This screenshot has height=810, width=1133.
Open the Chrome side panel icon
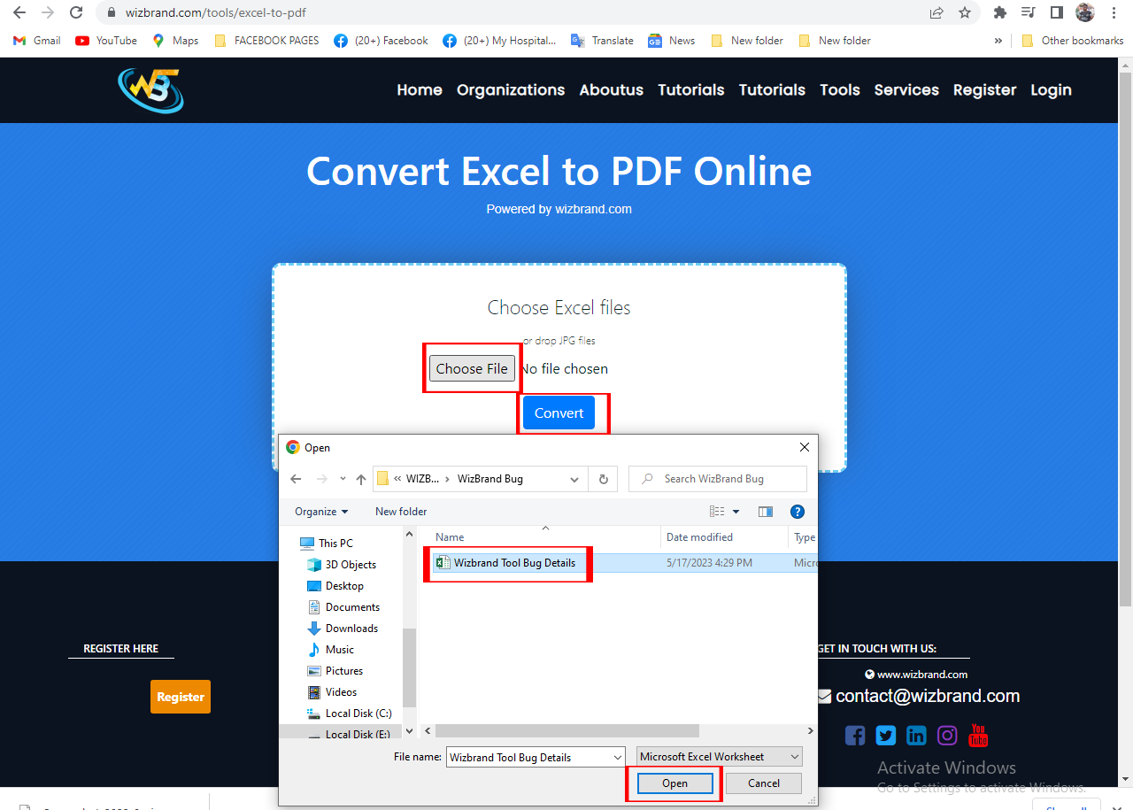click(1057, 12)
